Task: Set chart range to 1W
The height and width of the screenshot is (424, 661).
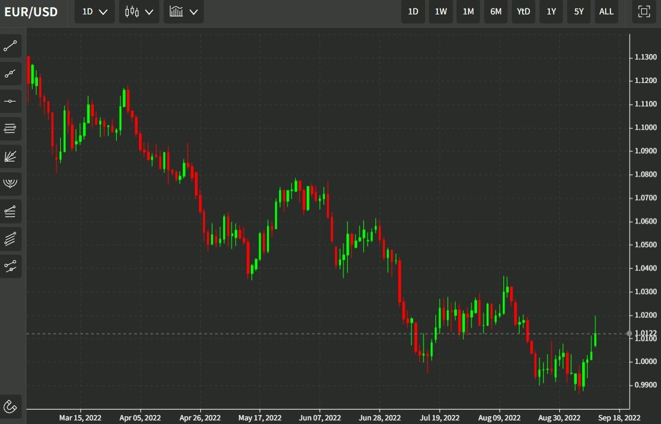Action: tap(440, 11)
